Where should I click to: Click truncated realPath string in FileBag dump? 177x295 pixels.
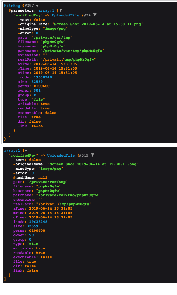(x=68, y=60)
